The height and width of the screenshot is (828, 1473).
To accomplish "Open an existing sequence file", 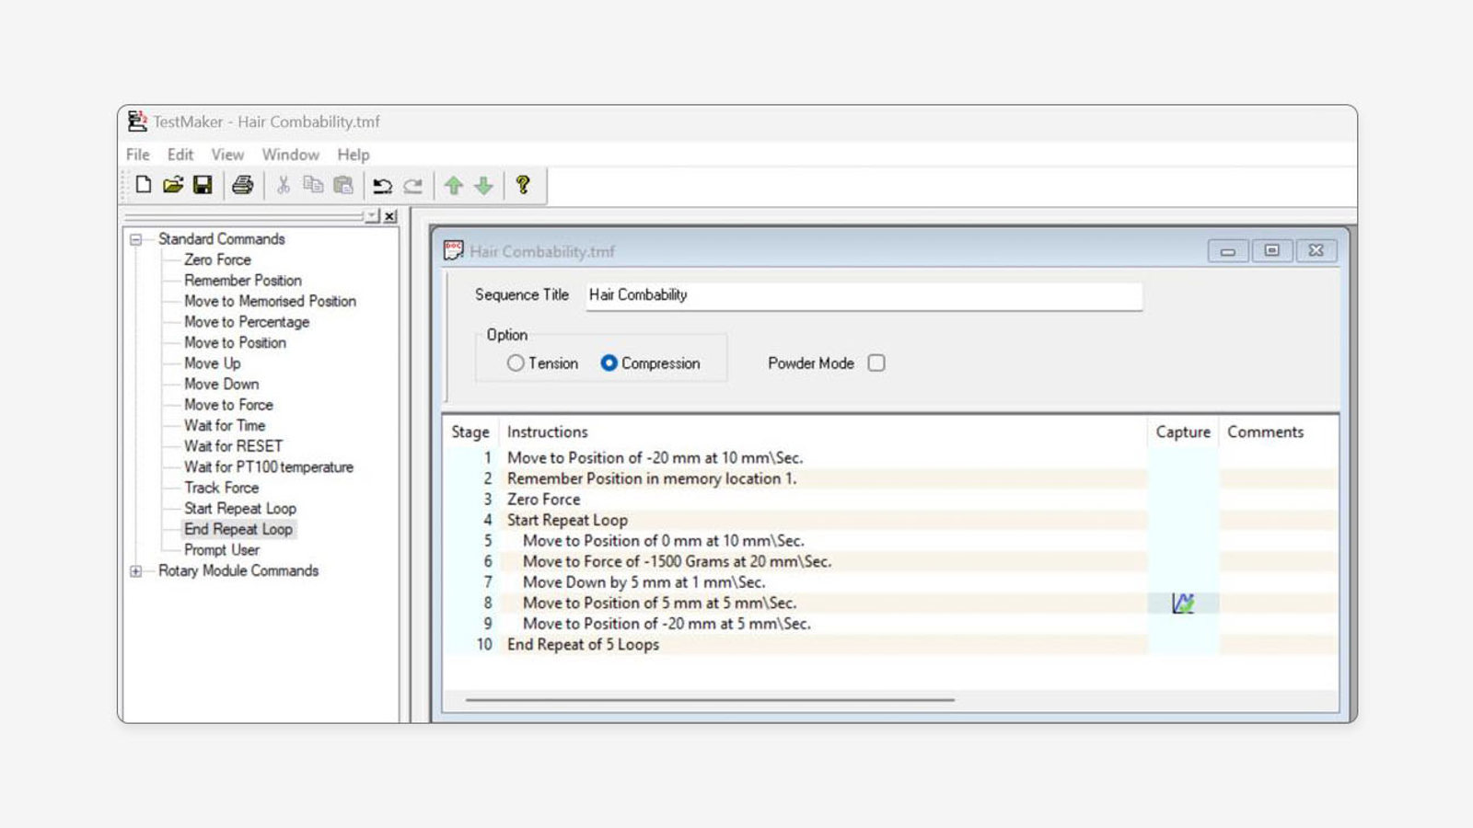I will coord(173,185).
